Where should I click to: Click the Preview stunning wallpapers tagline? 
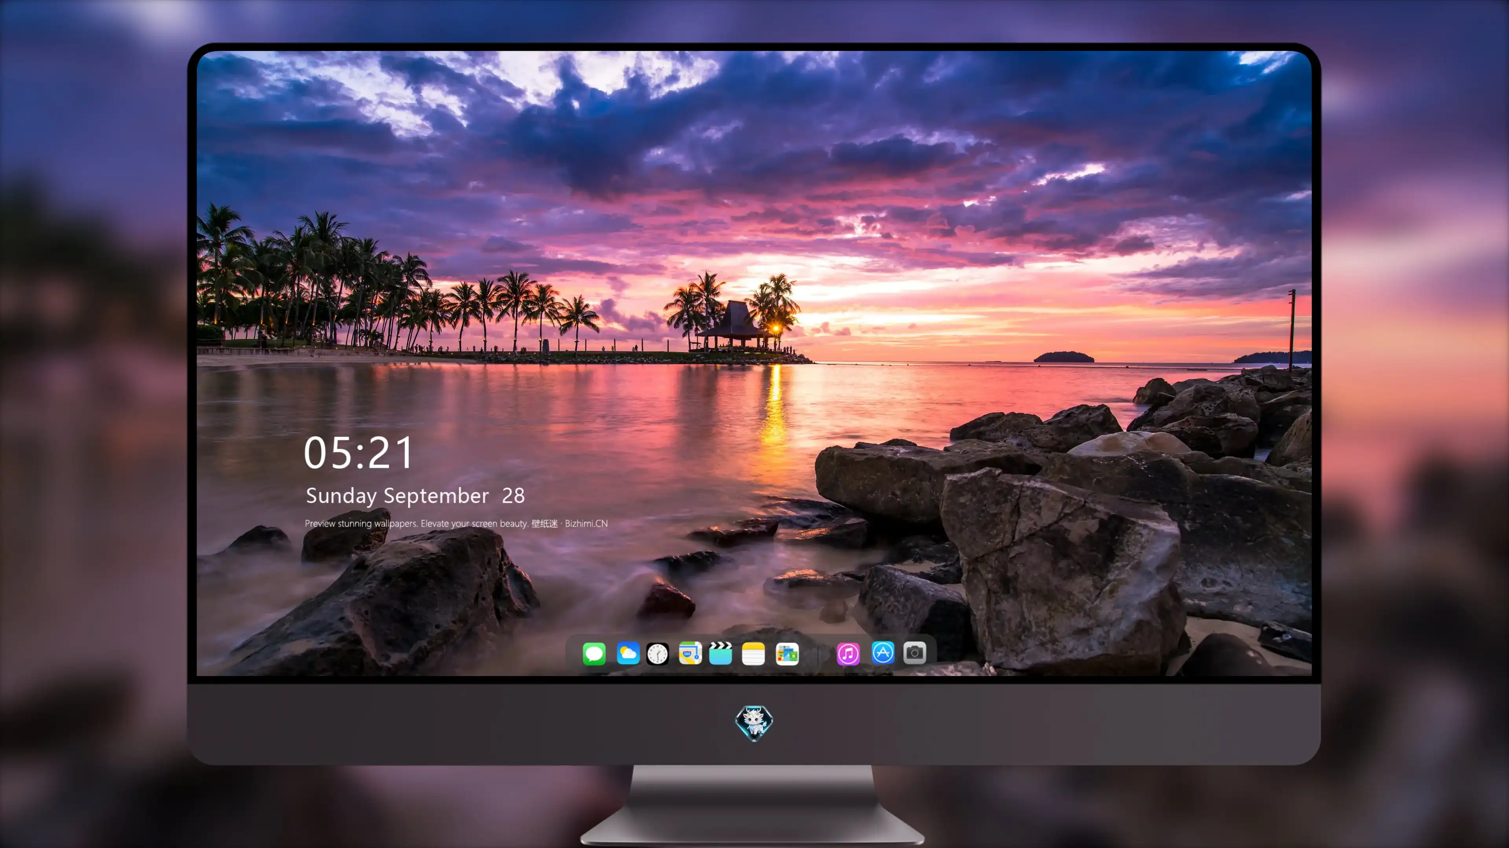tap(456, 524)
